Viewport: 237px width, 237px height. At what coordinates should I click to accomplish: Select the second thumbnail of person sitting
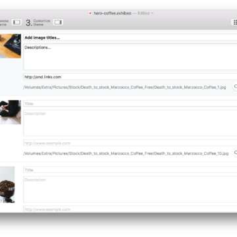click(x=11, y=112)
